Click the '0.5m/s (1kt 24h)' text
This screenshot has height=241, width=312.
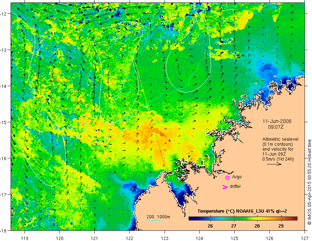click(278, 159)
